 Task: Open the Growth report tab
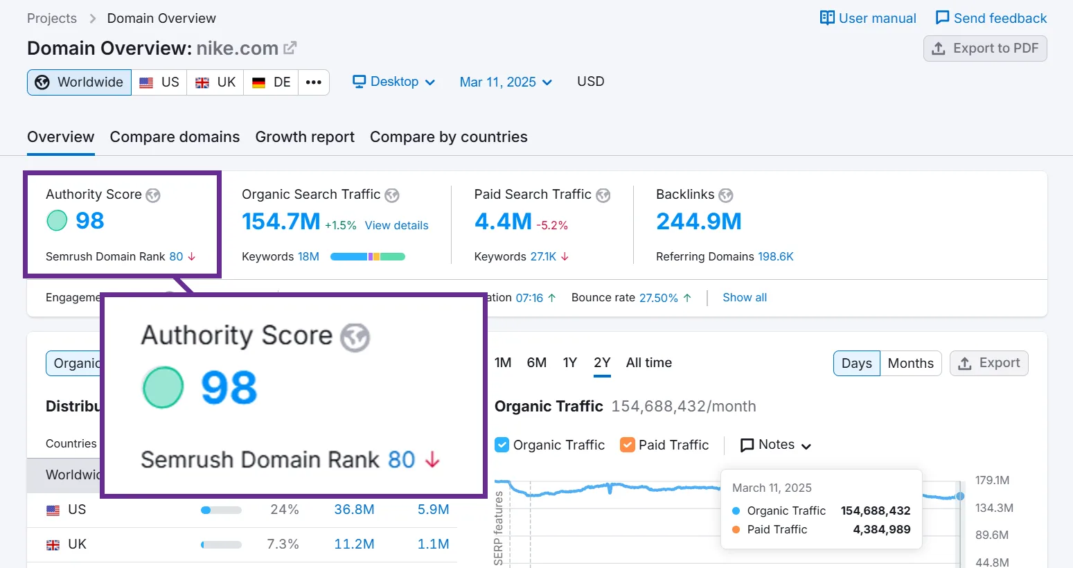305,137
